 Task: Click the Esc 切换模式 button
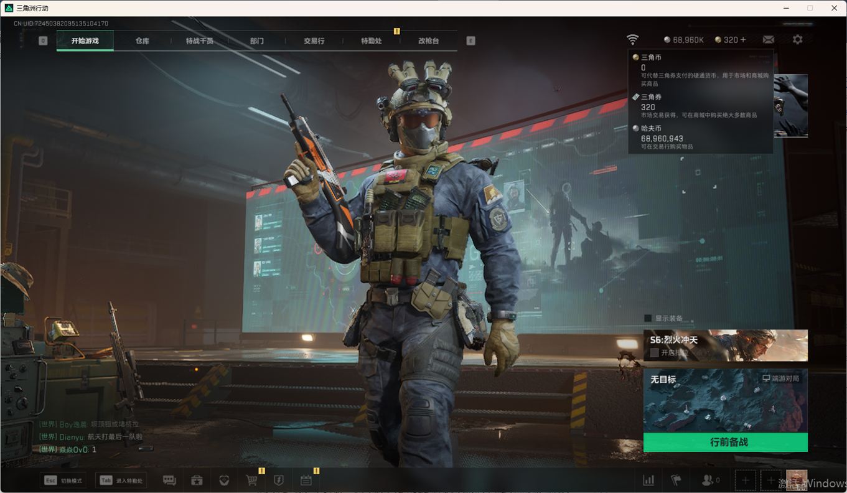pyautogui.click(x=63, y=481)
